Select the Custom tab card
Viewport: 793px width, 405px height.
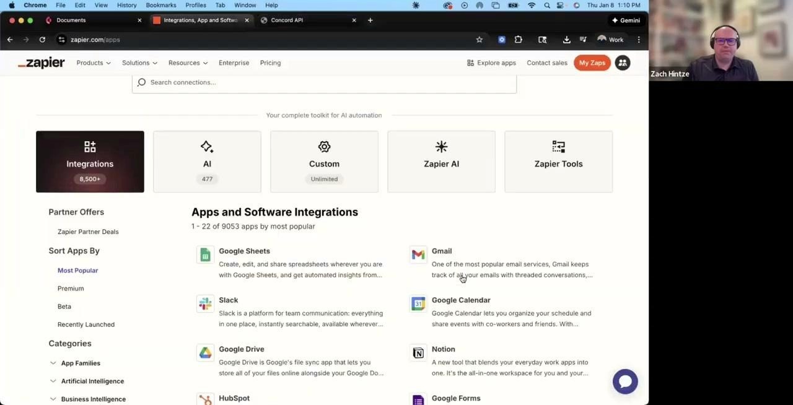324,162
